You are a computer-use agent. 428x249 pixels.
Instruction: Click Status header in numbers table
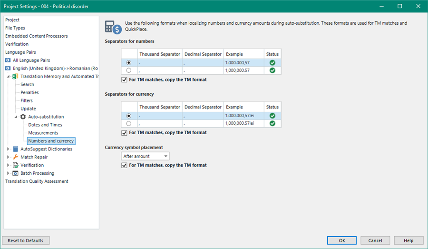[x=272, y=54]
